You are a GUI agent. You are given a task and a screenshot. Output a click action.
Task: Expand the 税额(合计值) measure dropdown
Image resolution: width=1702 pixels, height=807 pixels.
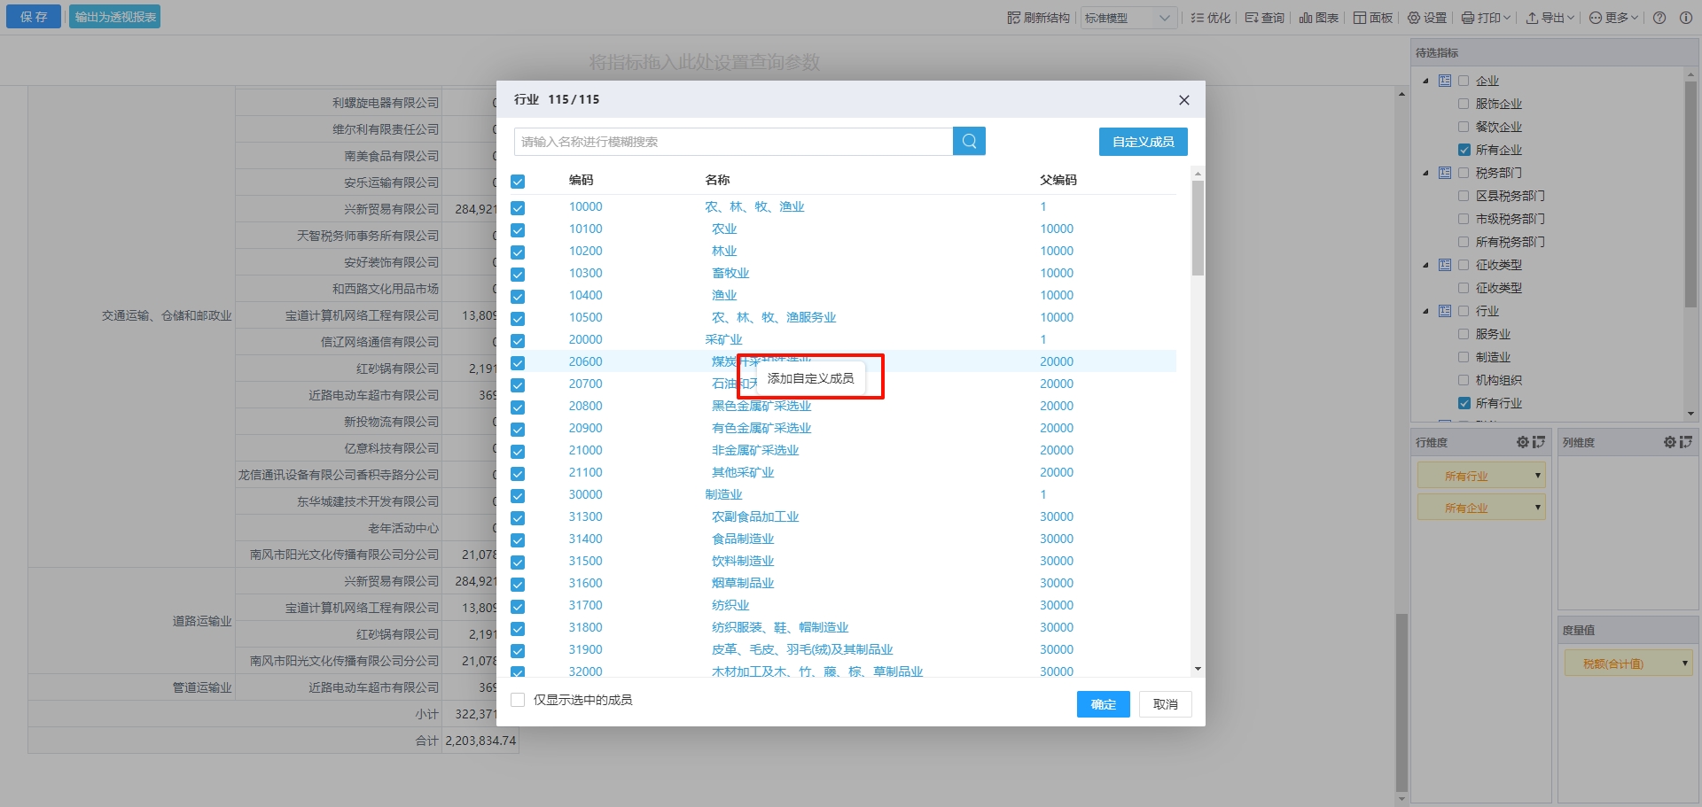point(1684,663)
